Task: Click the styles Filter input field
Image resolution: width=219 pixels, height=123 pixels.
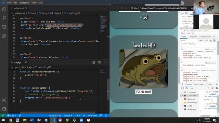Action: point(189,40)
